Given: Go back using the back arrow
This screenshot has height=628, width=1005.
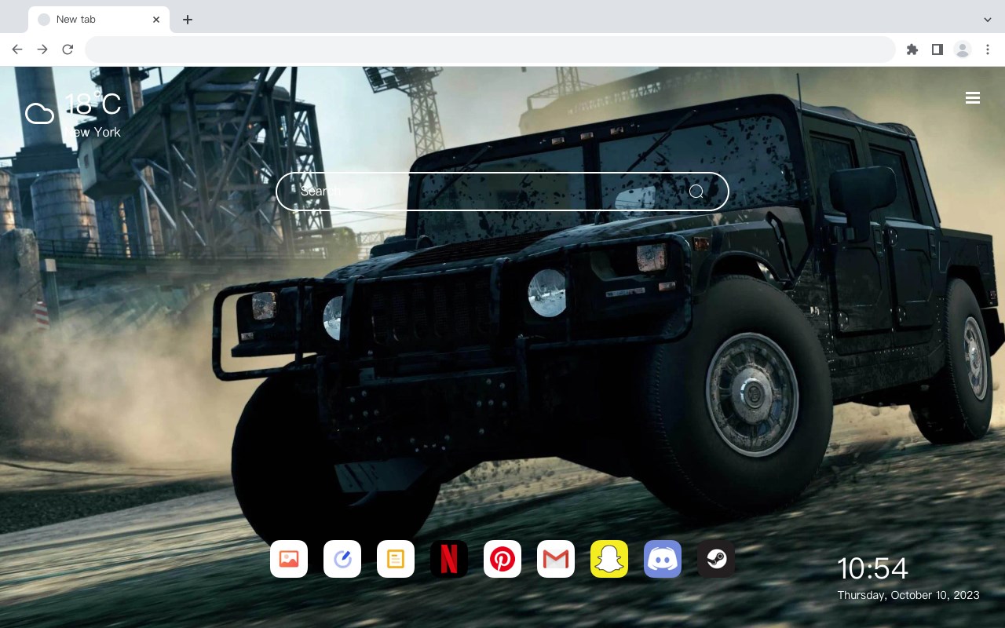Looking at the screenshot, I should point(17,49).
